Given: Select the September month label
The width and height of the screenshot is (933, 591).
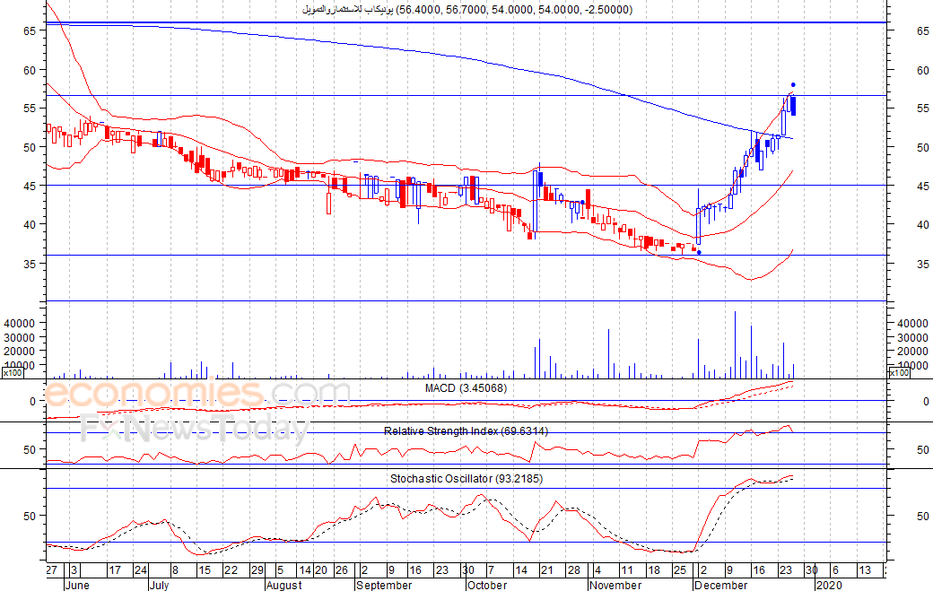Looking at the screenshot, I should point(384,585).
